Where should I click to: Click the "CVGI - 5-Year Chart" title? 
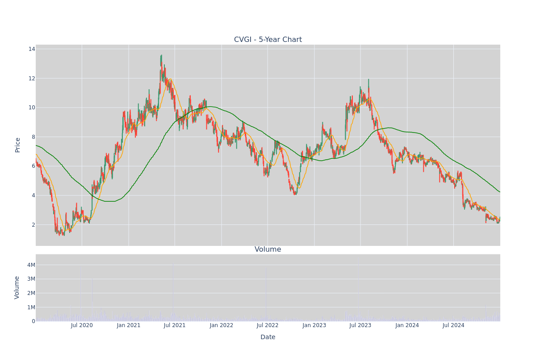pos(268,40)
